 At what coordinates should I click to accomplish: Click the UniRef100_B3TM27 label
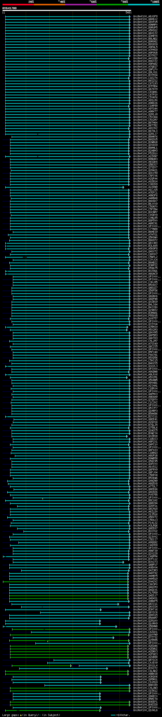click(145, 56)
